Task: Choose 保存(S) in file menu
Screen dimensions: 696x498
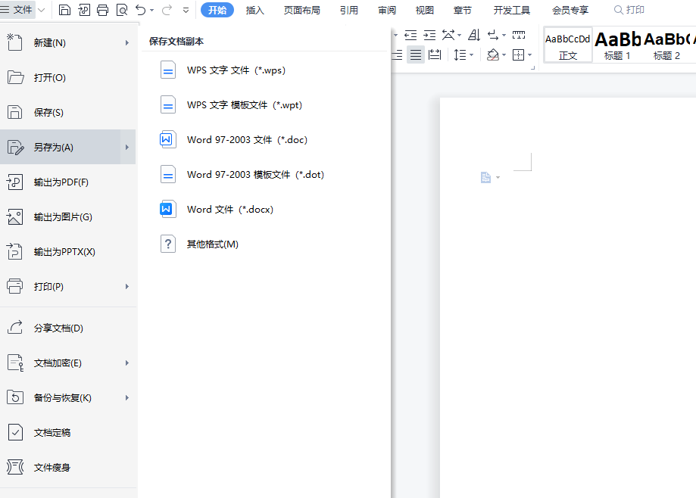Action: [67, 112]
